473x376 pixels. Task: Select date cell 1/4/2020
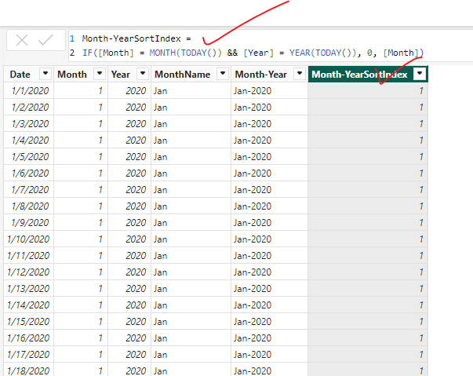click(x=30, y=141)
